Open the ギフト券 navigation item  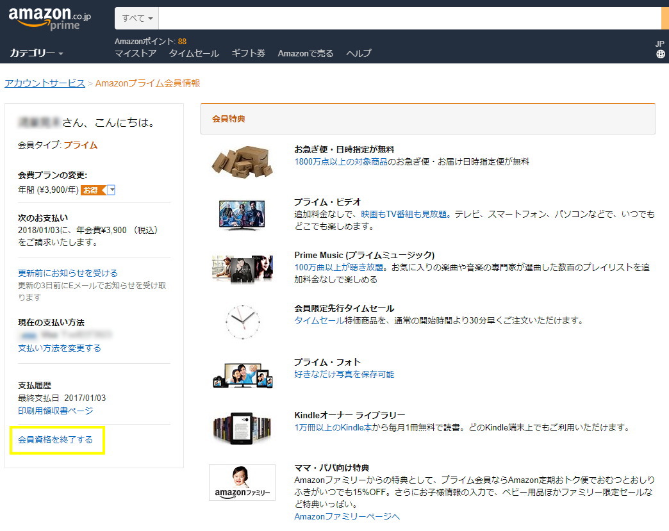point(248,53)
